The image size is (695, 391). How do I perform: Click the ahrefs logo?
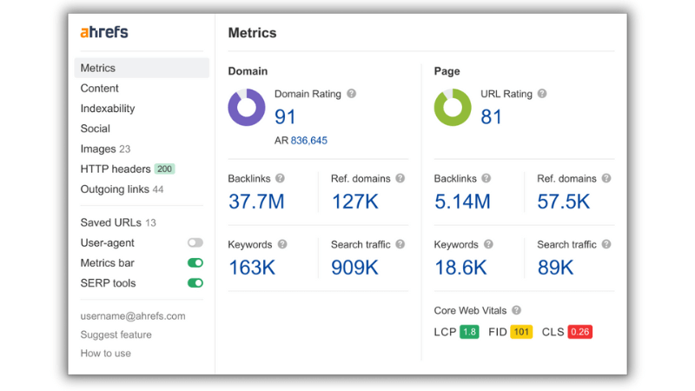click(x=104, y=32)
